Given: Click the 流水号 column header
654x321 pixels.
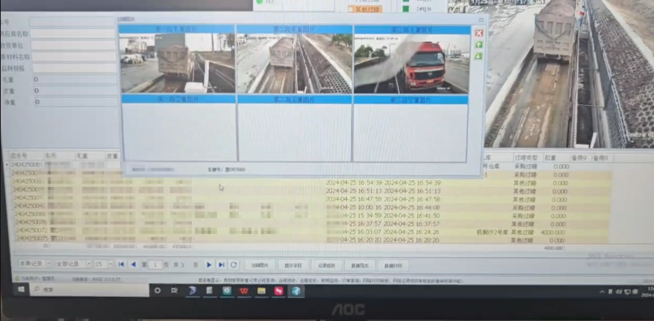Looking at the screenshot, I should pos(24,156).
